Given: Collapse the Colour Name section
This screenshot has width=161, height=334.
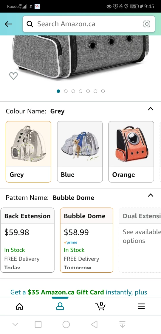Looking at the screenshot, I should point(151,109).
